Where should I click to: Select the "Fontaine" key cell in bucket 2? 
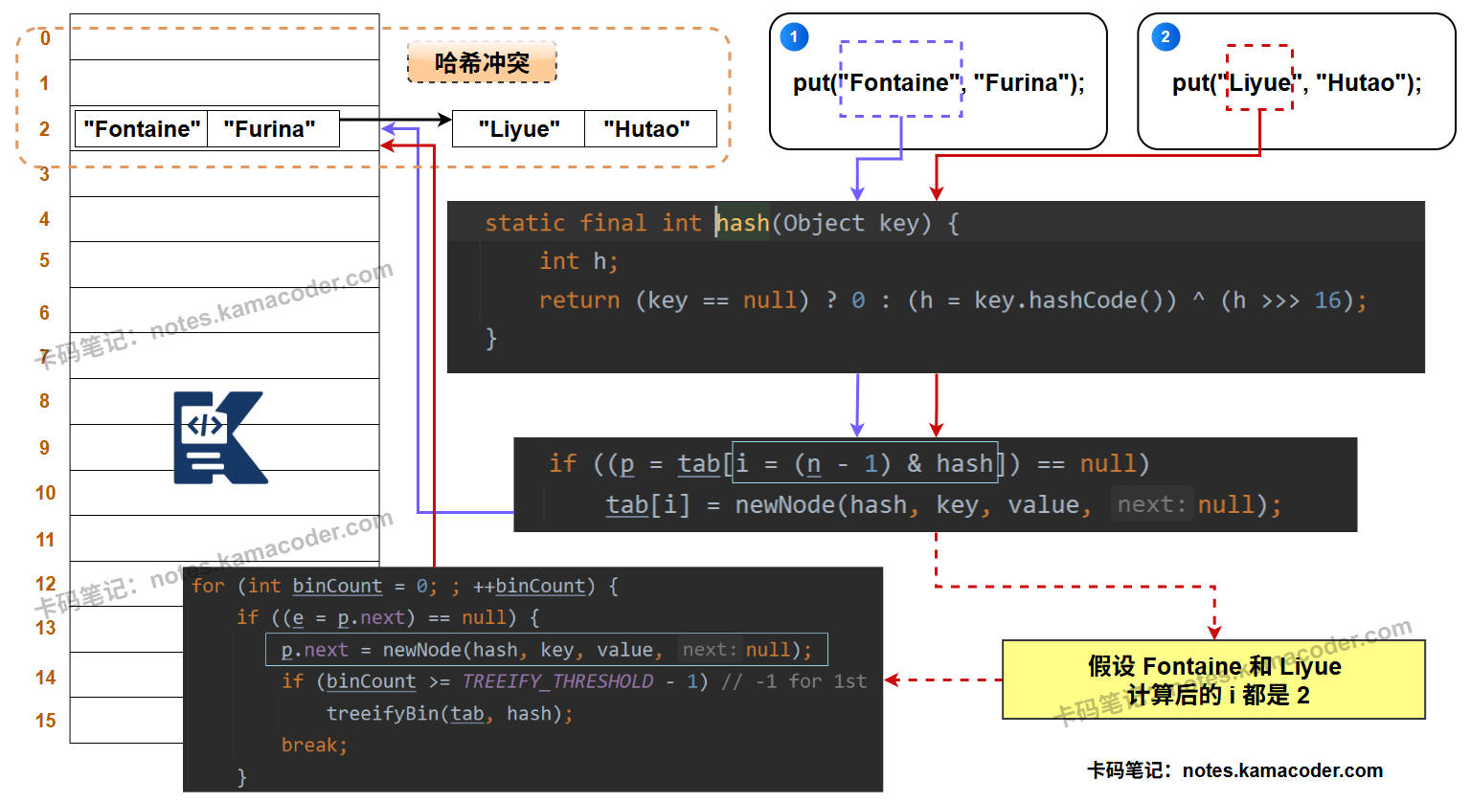142,129
